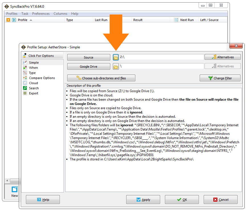Open the Task menu
This screenshot has width=247, height=211.
[25, 14]
